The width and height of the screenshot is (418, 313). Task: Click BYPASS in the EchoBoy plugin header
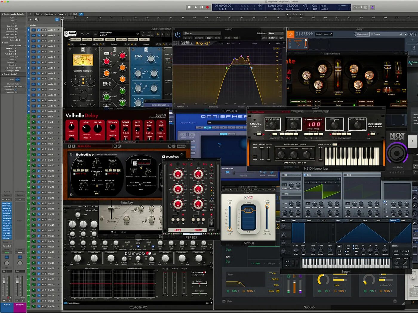pos(181,146)
